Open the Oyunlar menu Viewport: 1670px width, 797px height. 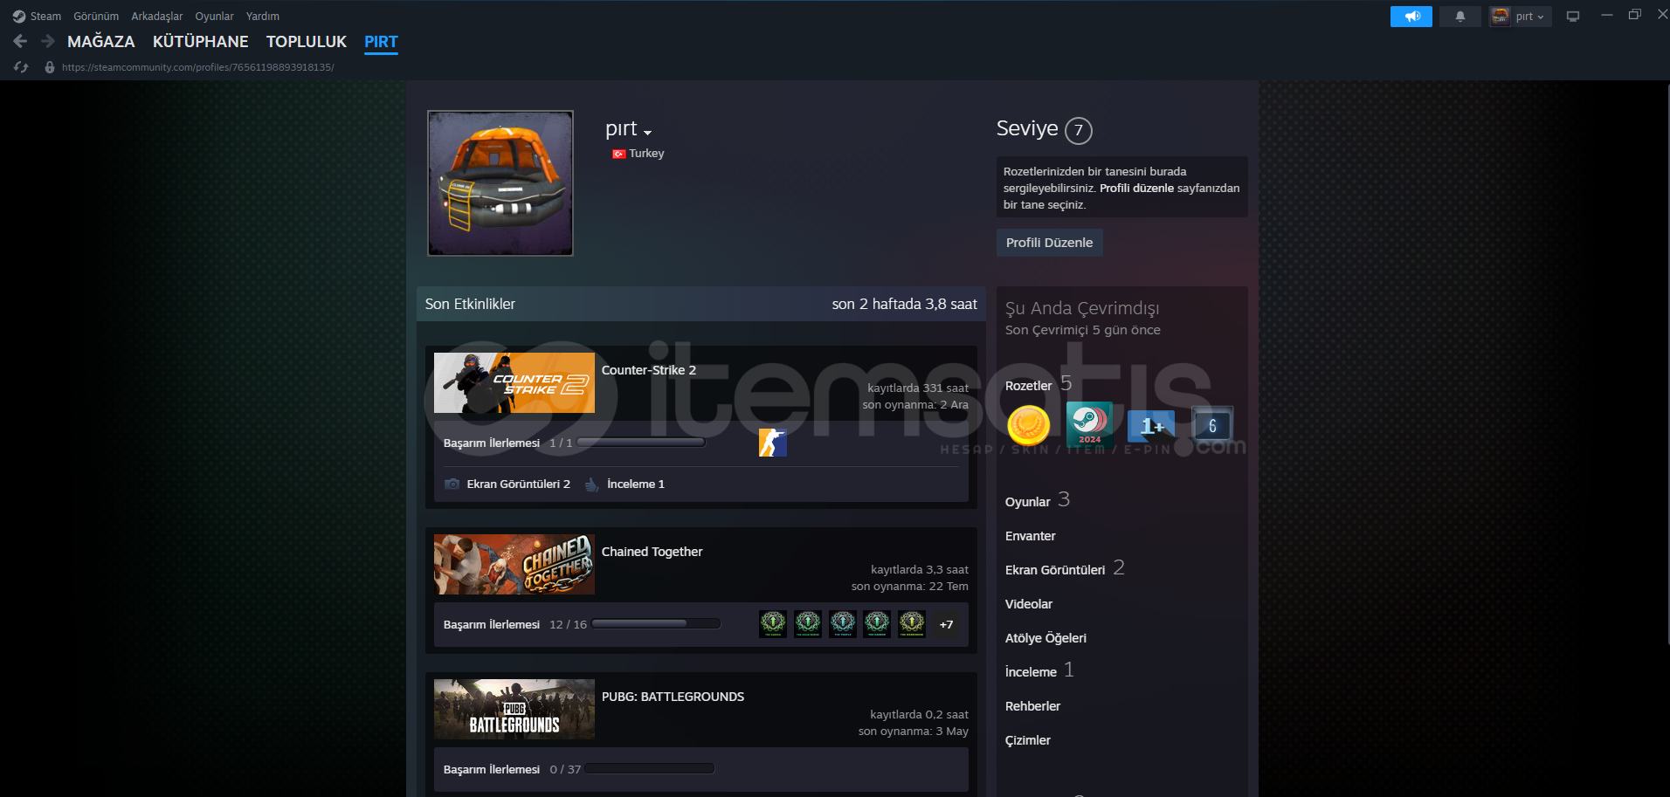[214, 17]
